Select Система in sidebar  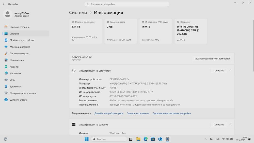point(26,34)
